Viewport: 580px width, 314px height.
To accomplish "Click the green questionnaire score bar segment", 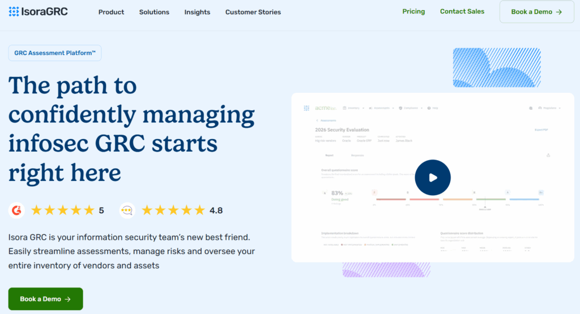I will [x=491, y=199].
